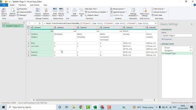This screenshot has width=196, height=110.
Task: Open Column2 filter dropdown
Action: pos(75,28)
